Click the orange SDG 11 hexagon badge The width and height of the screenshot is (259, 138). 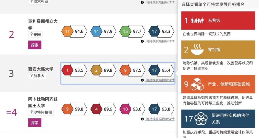pos(67,32)
